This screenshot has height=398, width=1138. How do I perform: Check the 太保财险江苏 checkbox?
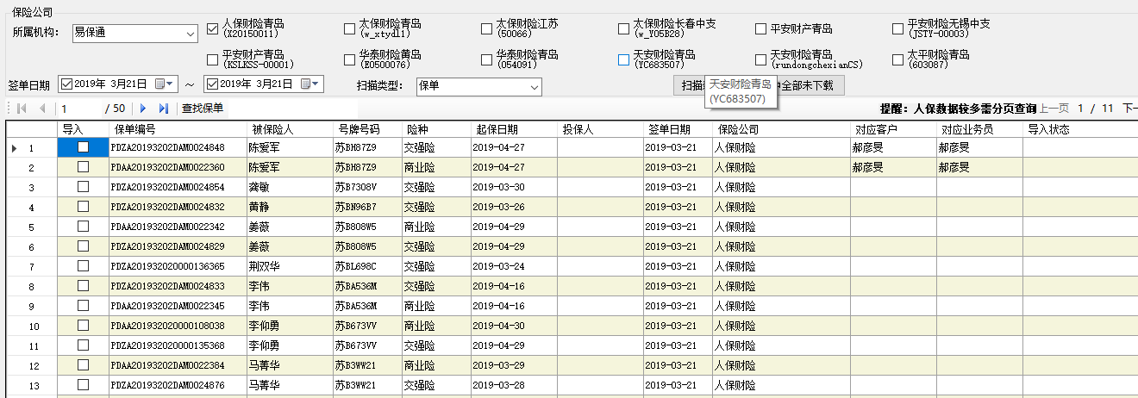tap(487, 29)
